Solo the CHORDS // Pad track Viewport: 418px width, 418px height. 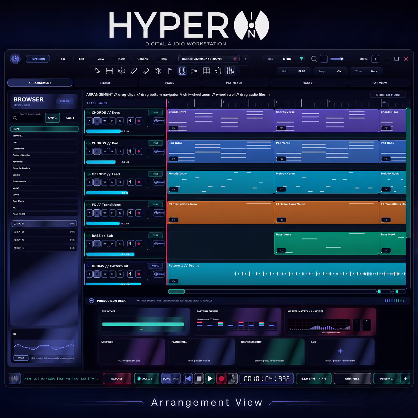[120, 151]
